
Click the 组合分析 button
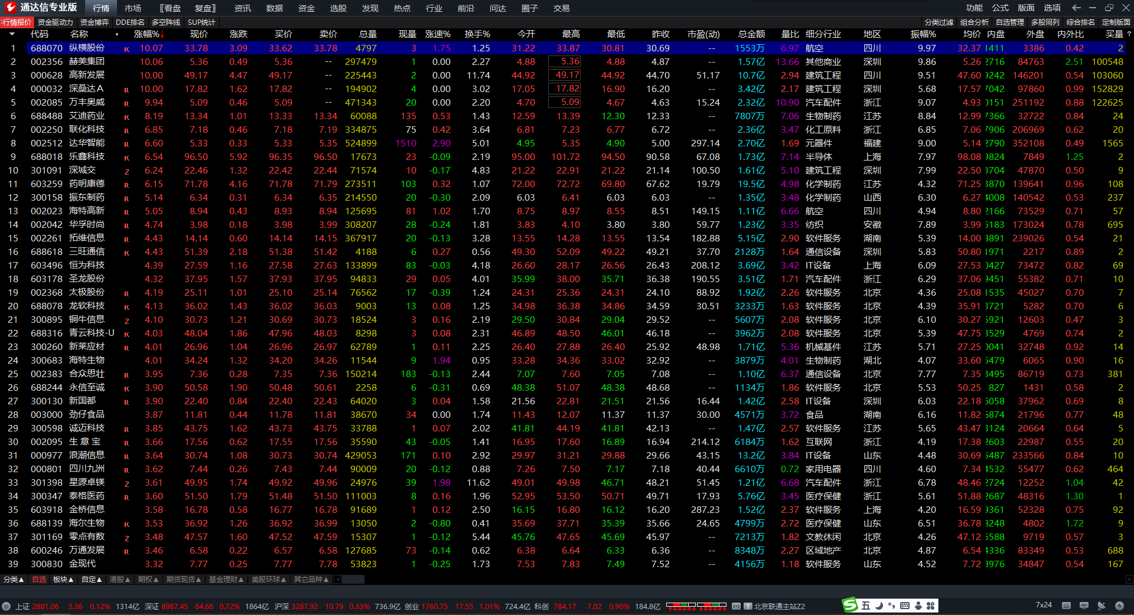coord(975,22)
